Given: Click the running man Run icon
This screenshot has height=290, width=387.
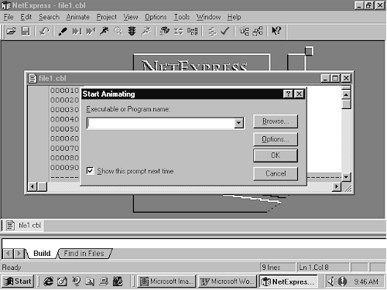Looking at the screenshot, I should pos(104,31).
